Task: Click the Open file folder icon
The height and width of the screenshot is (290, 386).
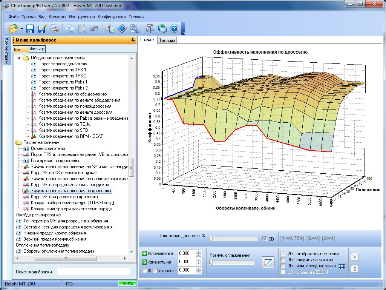Action: [x=14, y=28]
